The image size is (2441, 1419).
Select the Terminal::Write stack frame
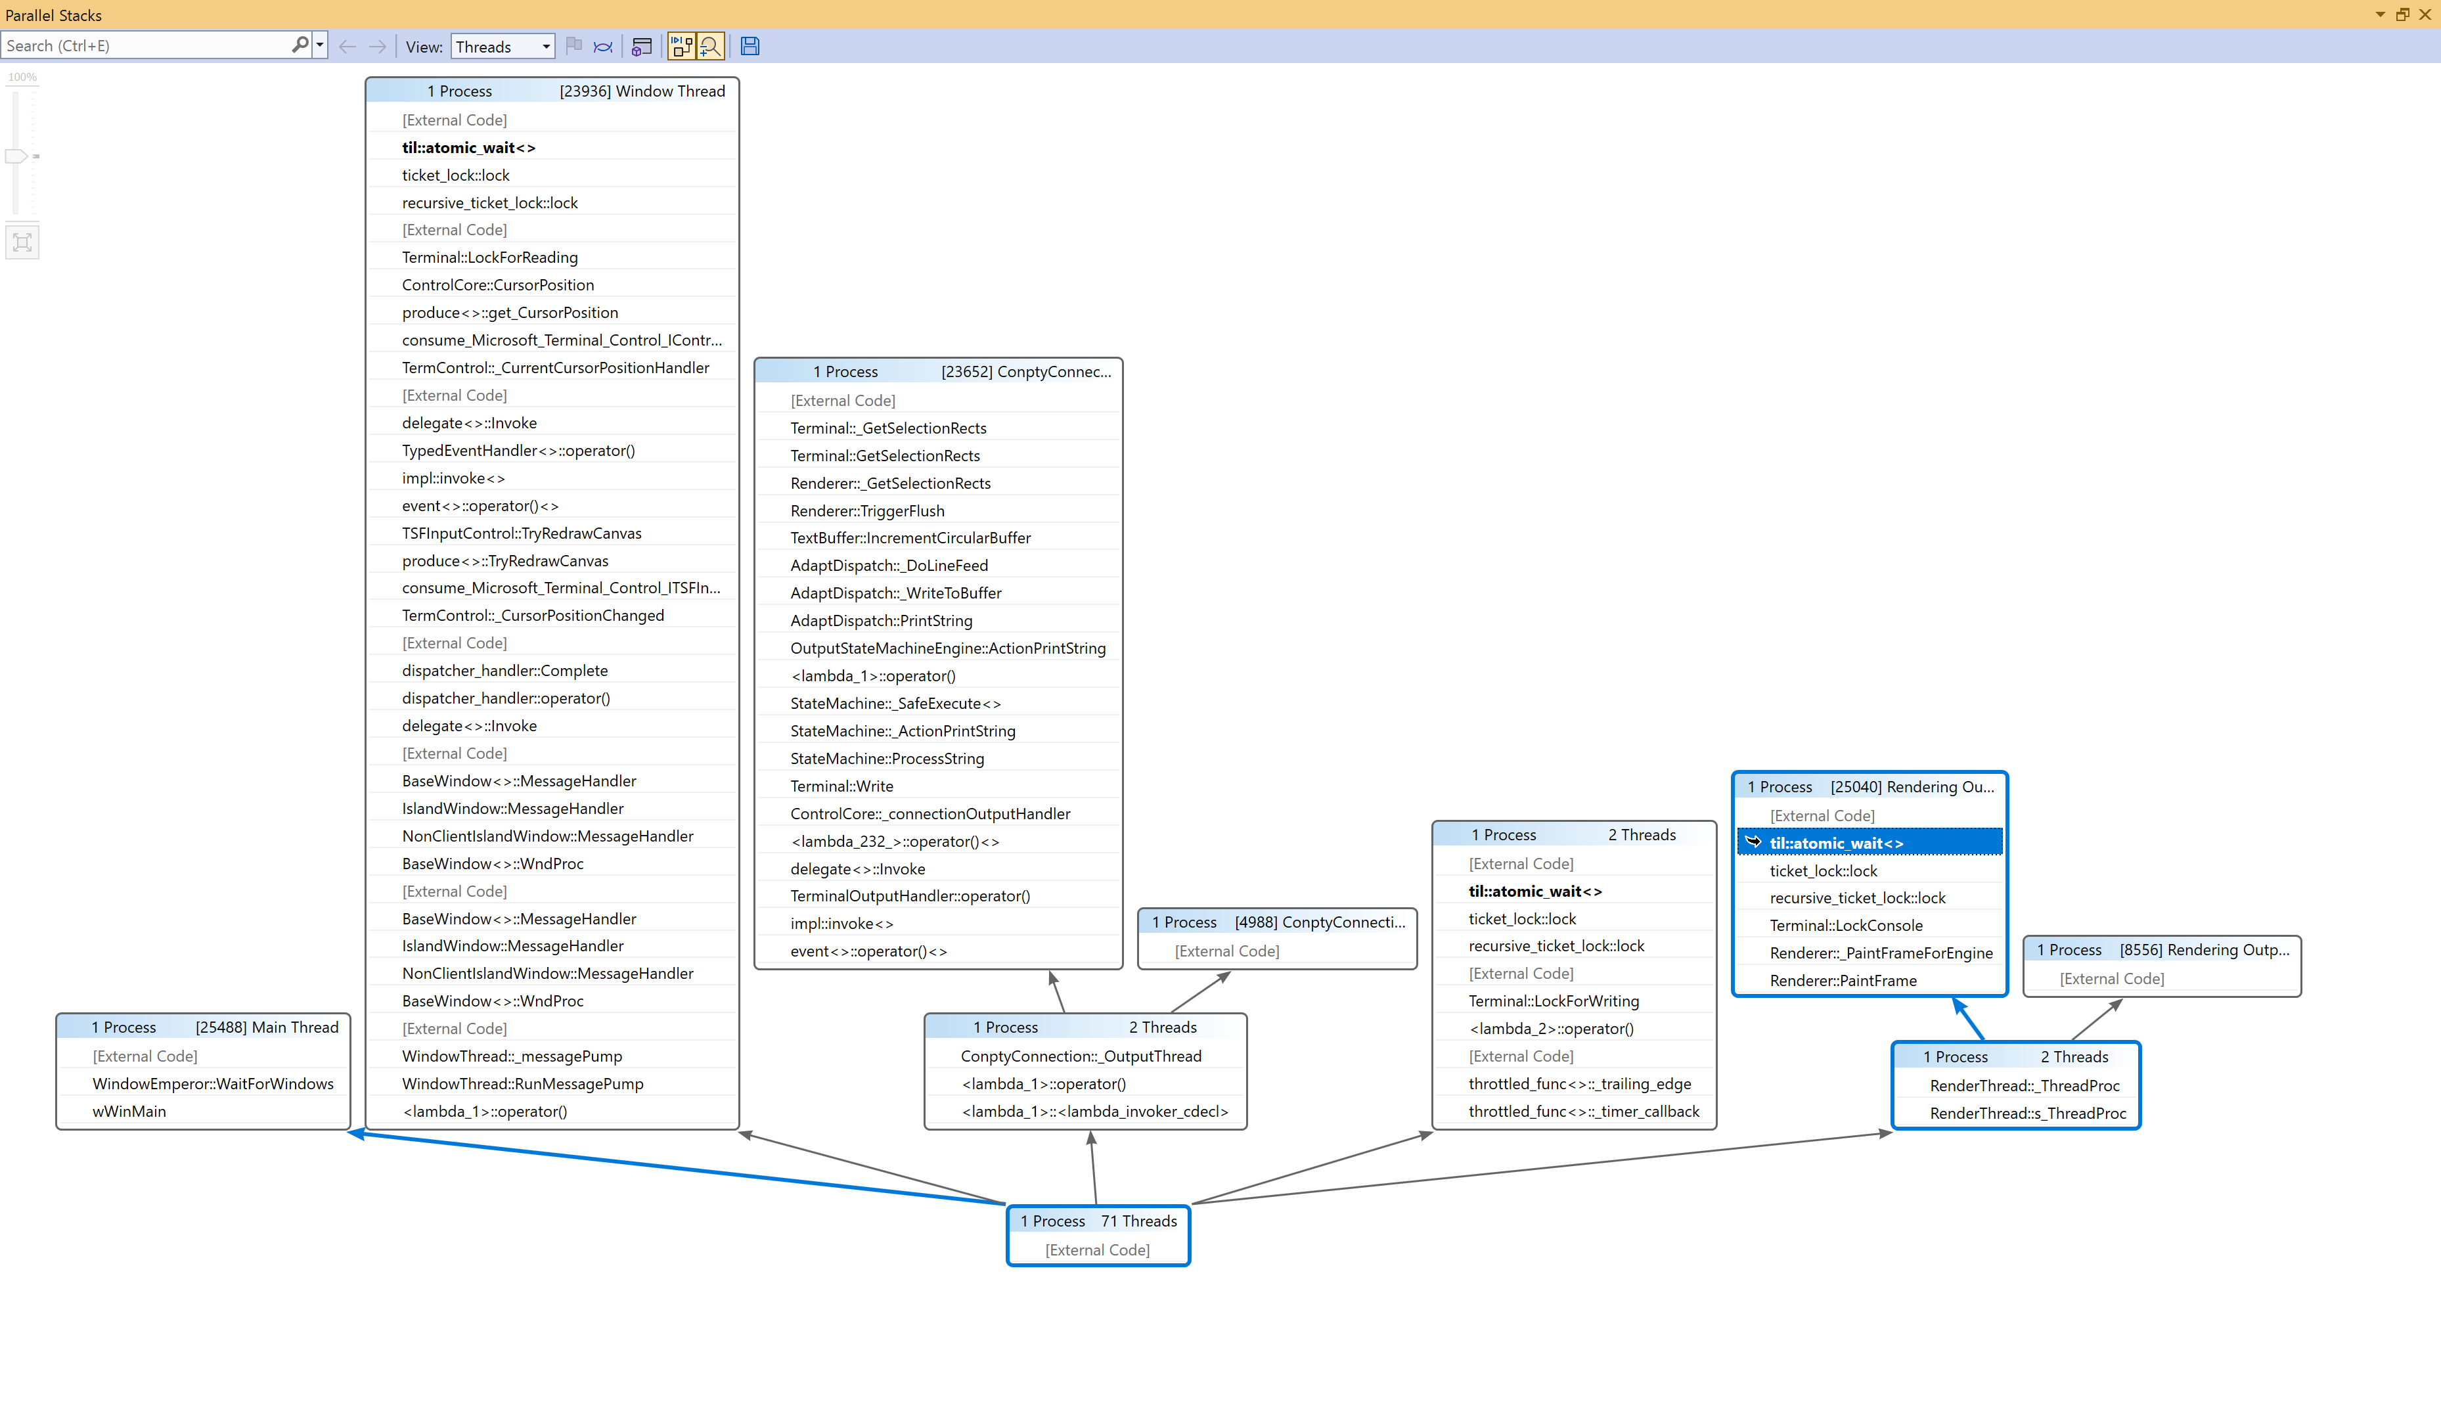pyautogui.click(x=841, y=786)
